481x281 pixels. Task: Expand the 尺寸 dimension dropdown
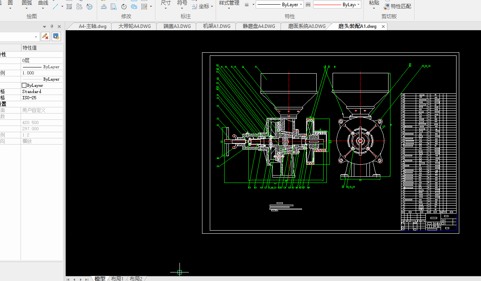166,7
